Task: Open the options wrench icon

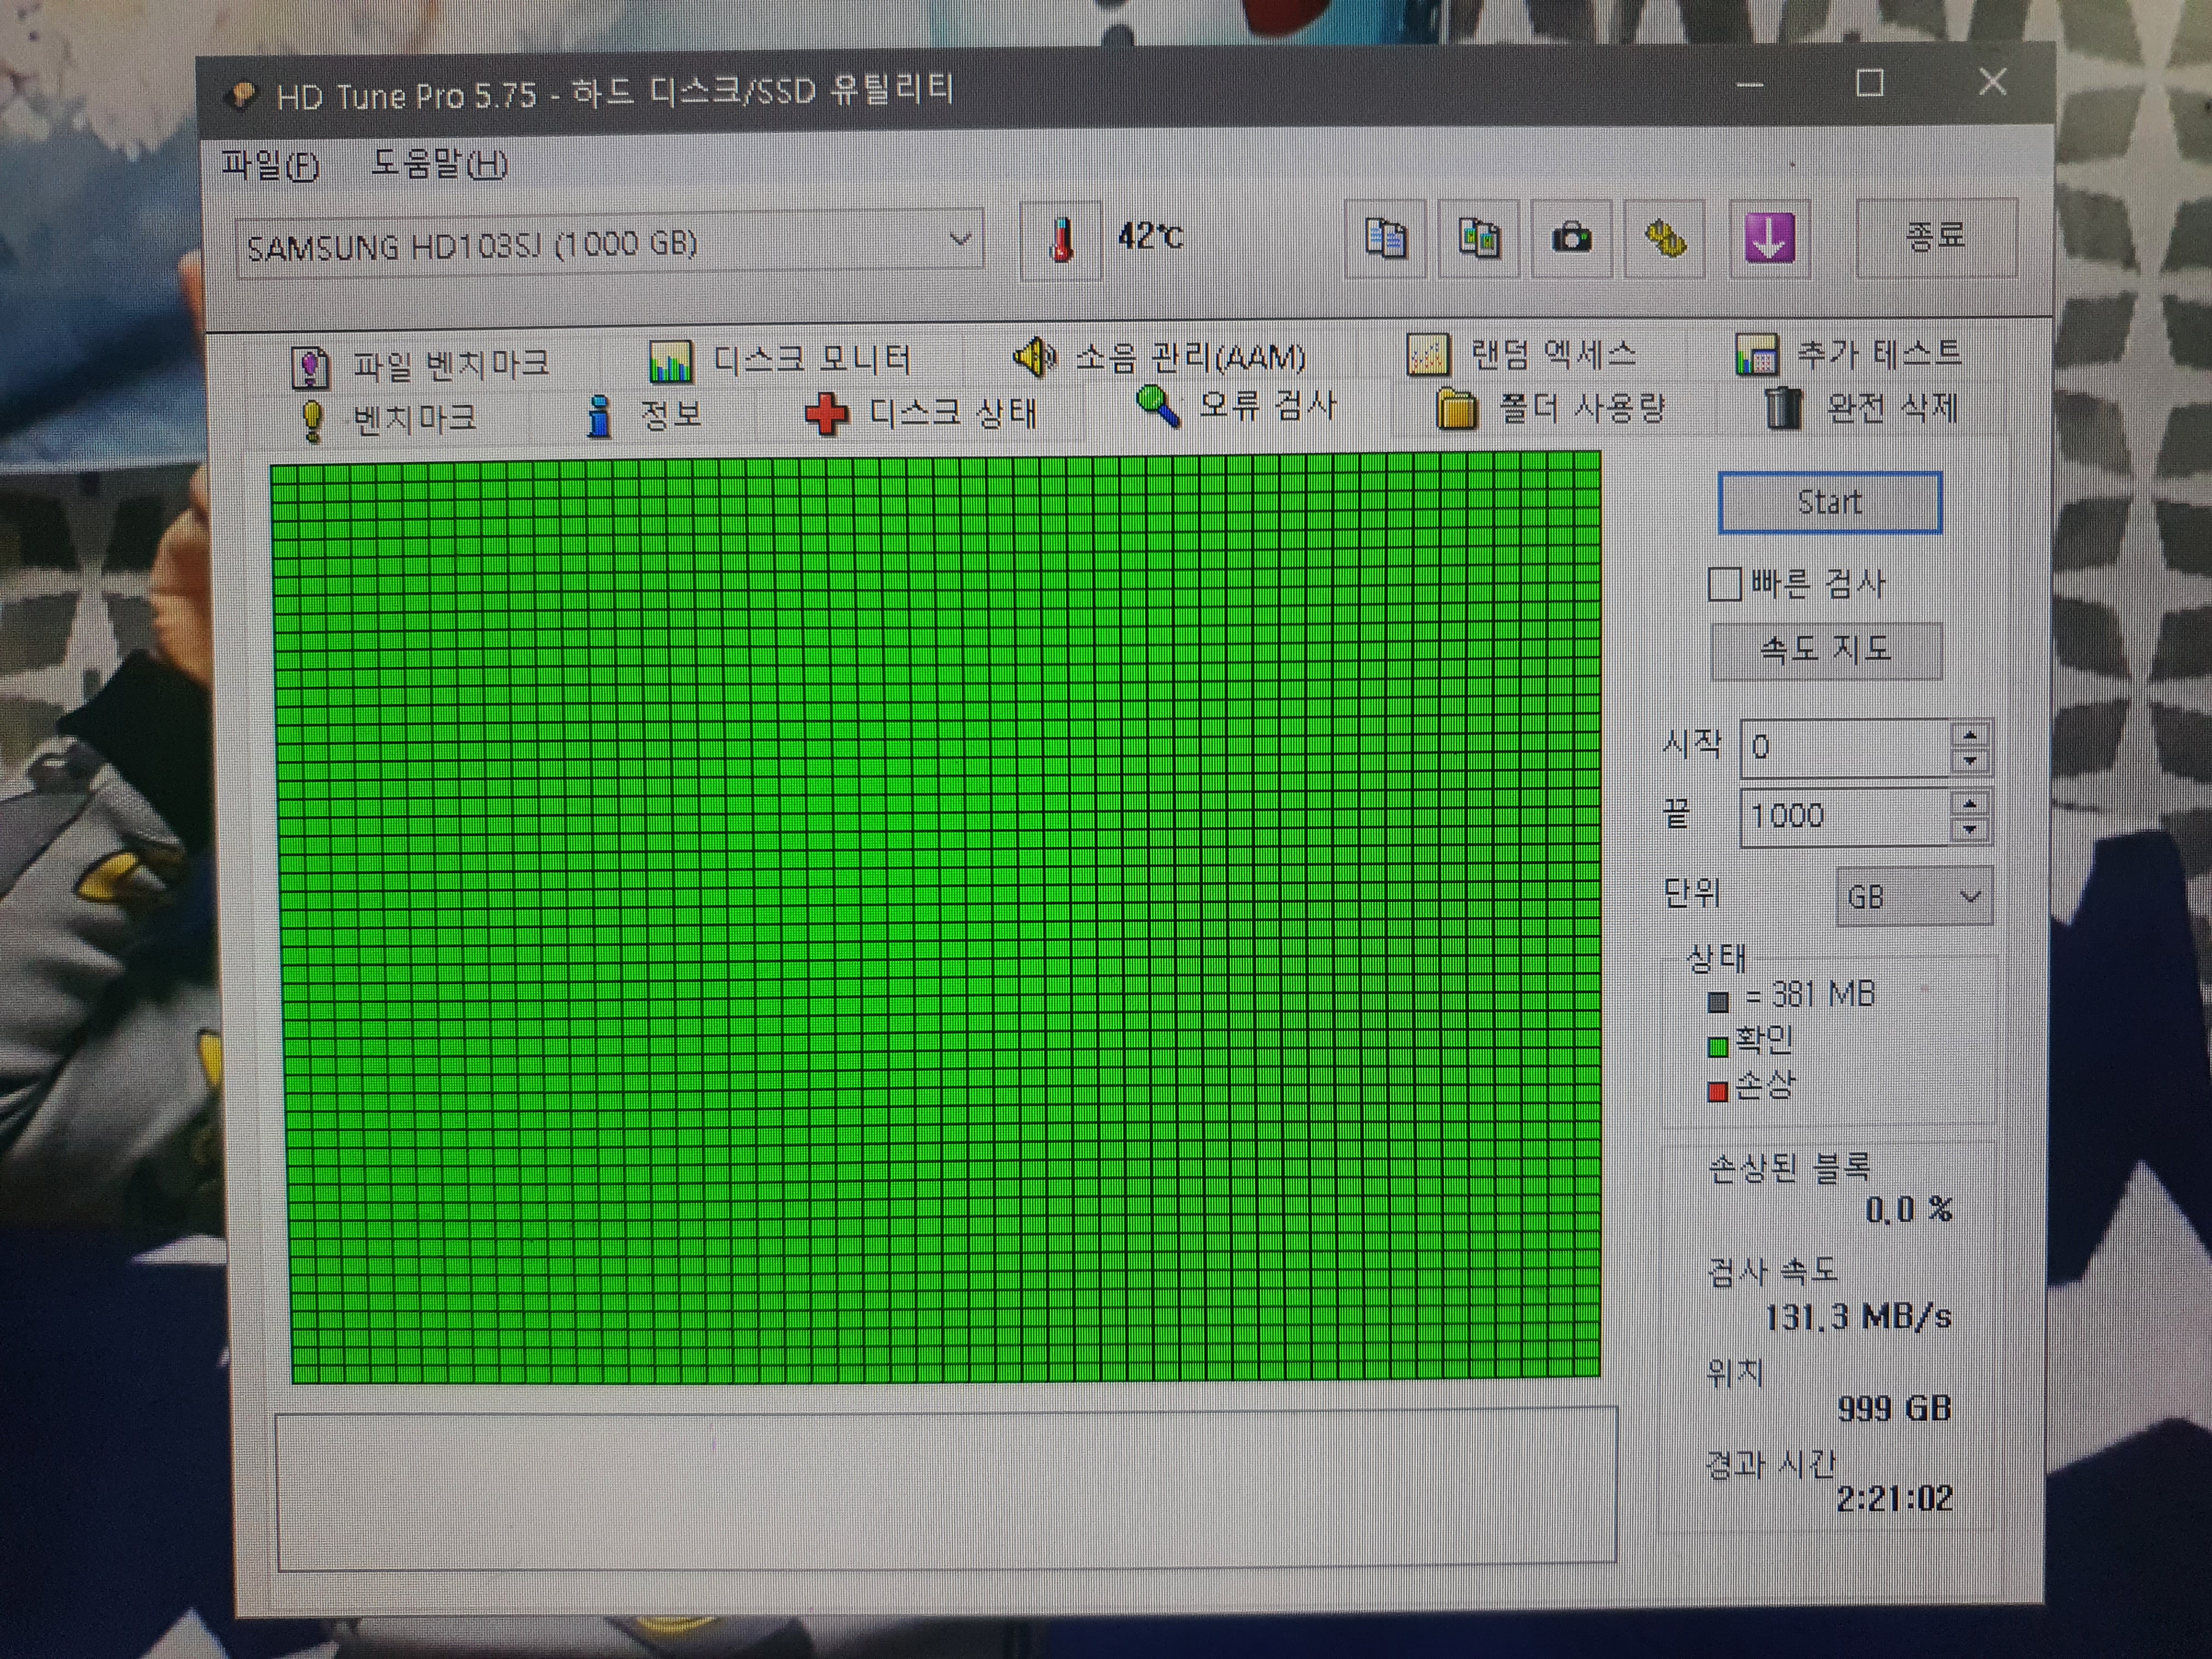Action: (x=1665, y=239)
